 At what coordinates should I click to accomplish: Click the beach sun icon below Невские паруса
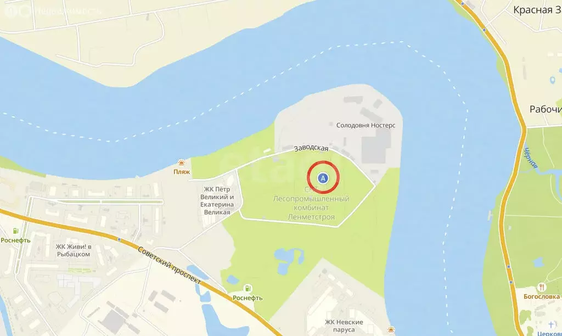(x=391, y=329)
